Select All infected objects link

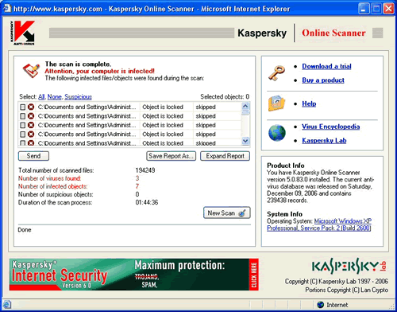tap(41, 97)
